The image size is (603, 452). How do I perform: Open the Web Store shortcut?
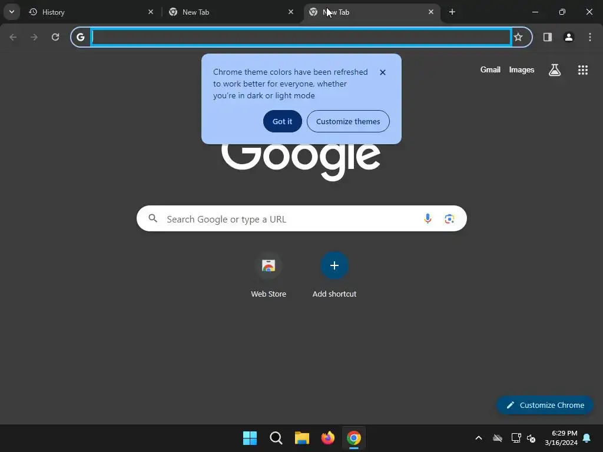coord(269,275)
